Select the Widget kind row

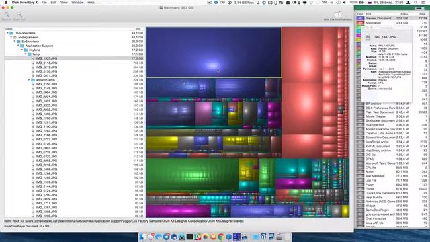(x=392, y=206)
